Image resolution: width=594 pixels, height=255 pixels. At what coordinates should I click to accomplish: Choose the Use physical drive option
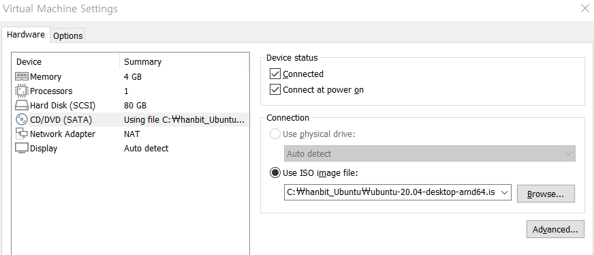click(275, 134)
